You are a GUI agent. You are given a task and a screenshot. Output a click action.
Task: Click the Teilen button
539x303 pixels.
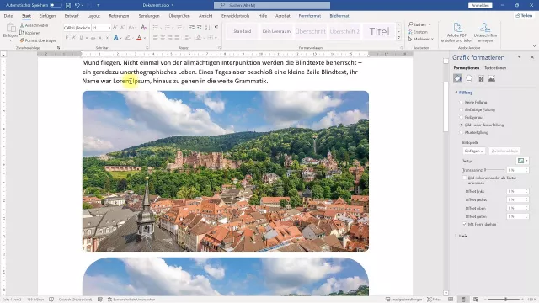[524, 15]
